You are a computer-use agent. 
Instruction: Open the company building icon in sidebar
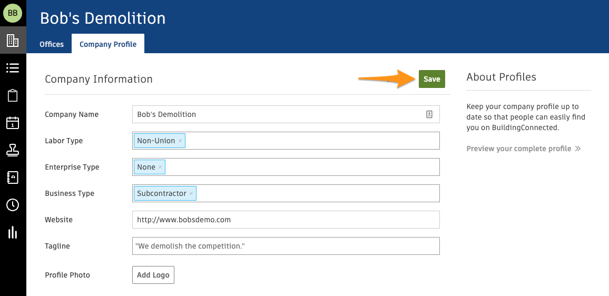tap(13, 41)
